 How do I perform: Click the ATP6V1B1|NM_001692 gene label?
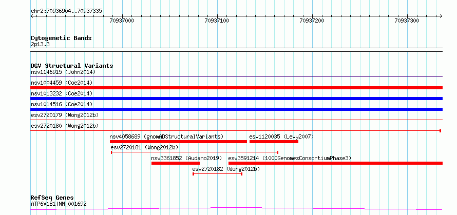(59, 204)
